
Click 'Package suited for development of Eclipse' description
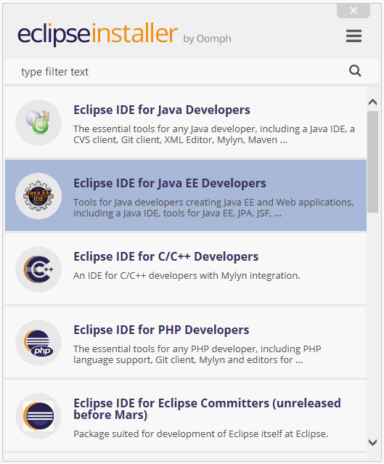click(201, 434)
